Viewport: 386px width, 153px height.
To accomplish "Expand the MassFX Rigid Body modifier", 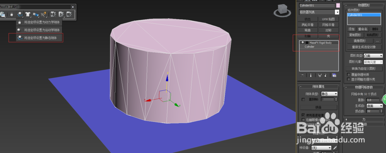I will tap(306, 43).
